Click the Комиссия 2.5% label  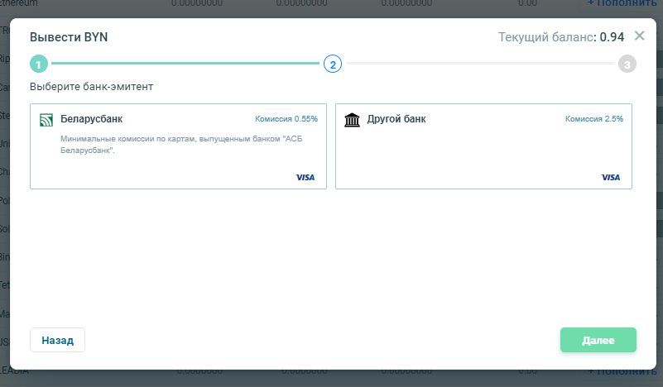pyautogui.click(x=594, y=119)
